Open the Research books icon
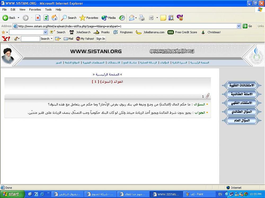Screen dimensions: 265x198 point(171,18)
